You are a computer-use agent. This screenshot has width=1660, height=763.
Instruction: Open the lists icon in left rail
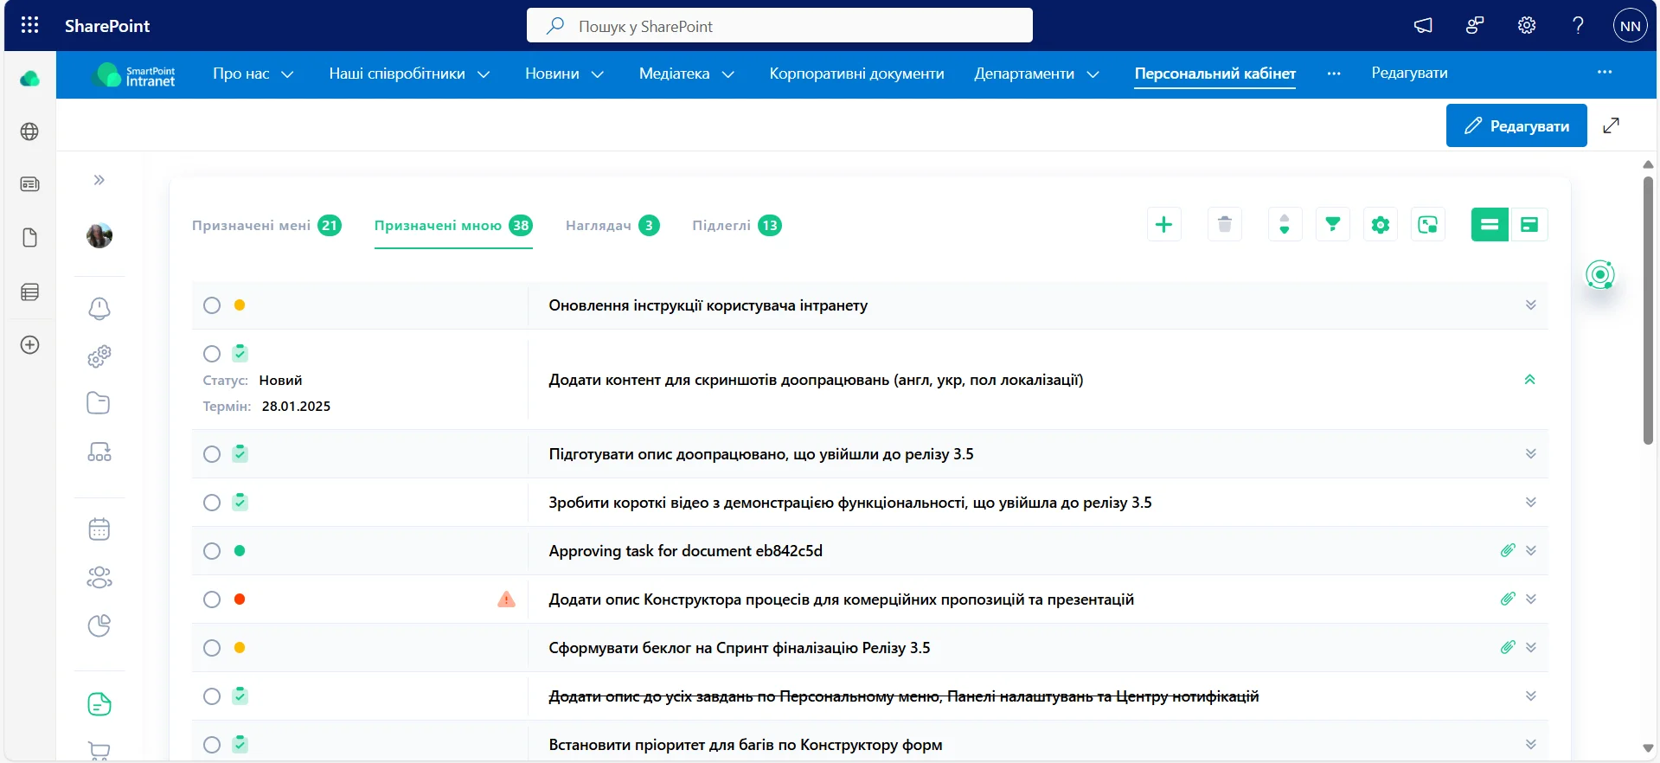coord(29,292)
